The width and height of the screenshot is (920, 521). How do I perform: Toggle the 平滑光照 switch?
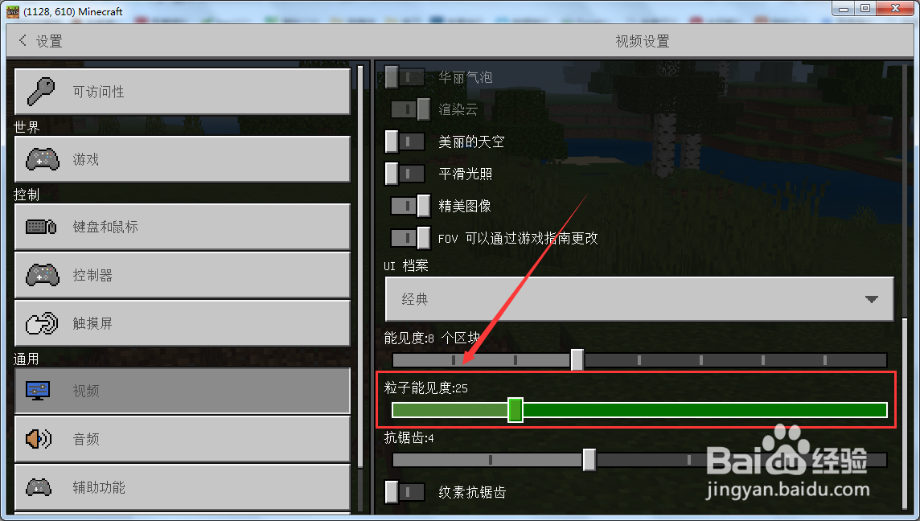[405, 174]
